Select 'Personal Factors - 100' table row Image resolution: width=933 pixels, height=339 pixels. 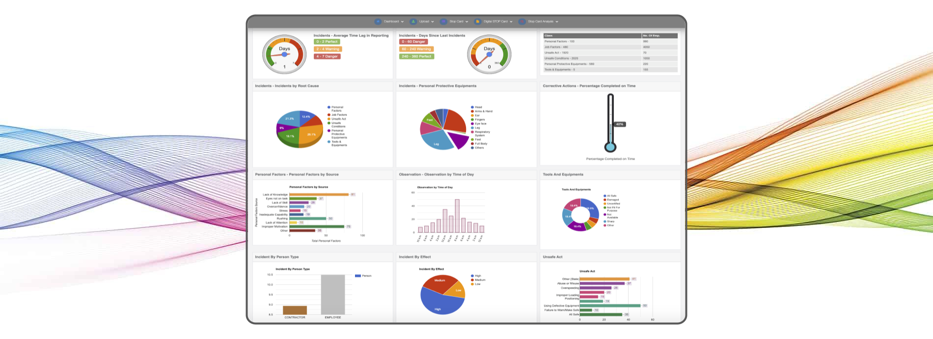click(610, 41)
